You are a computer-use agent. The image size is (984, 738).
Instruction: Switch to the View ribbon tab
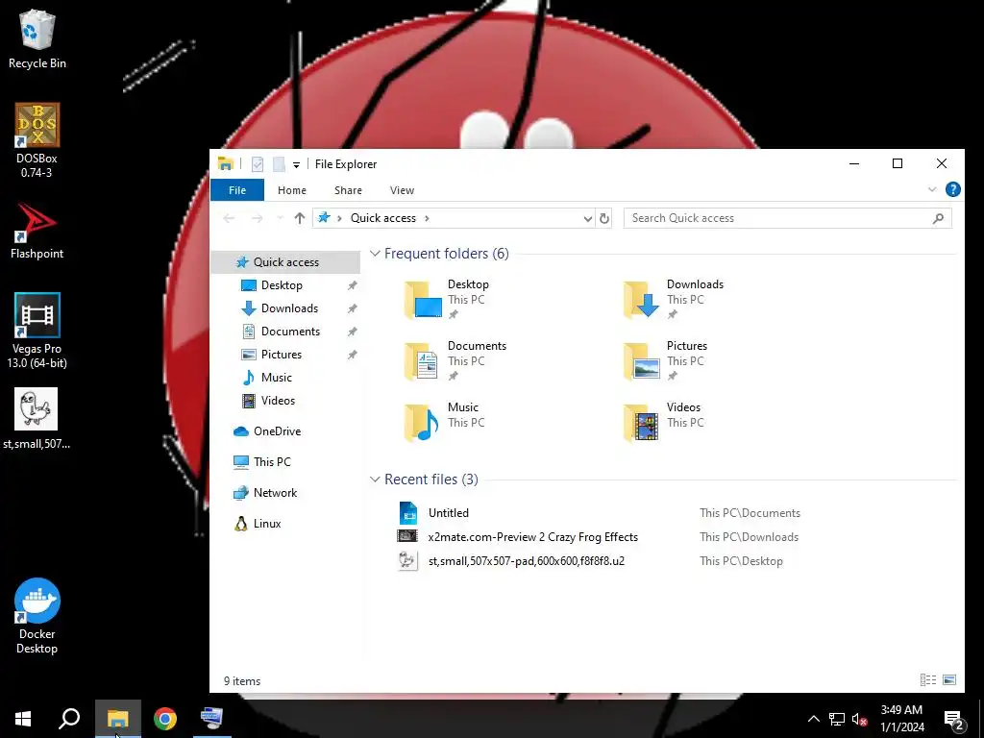point(402,190)
